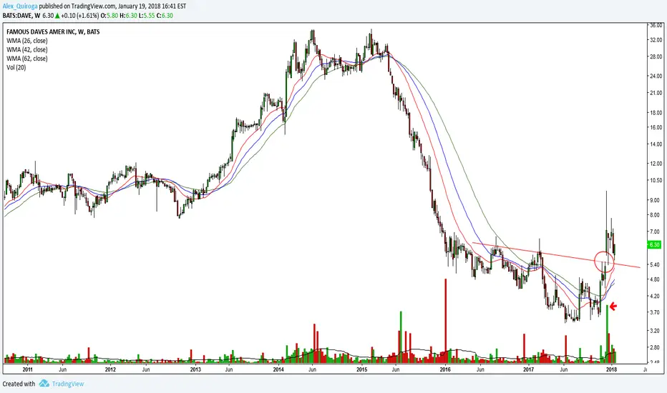This screenshot has height=393, width=667.
Task: Select the BATS:DAVE, W symbol text
Action: click(21, 15)
